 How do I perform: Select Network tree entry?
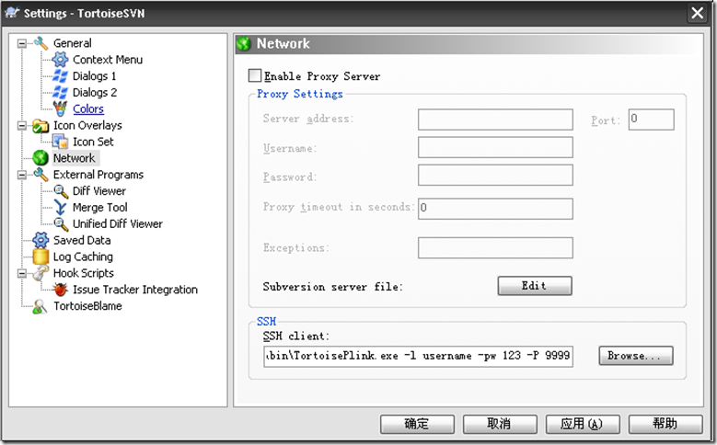point(74,158)
